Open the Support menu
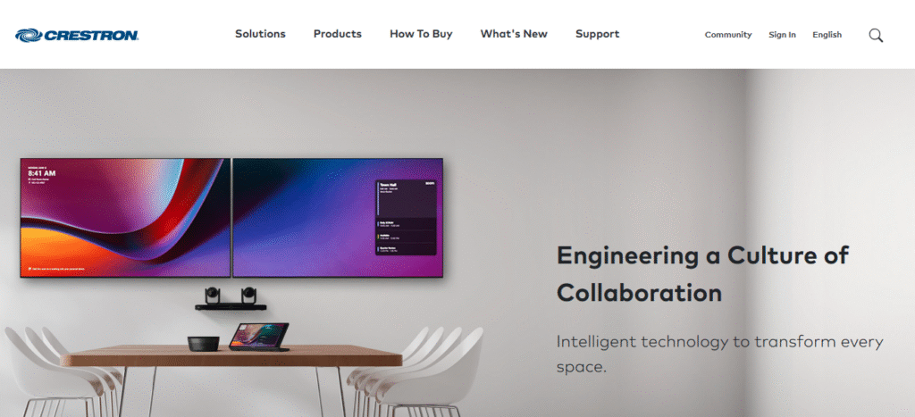The width and height of the screenshot is (915, 417). (x=597, y=34)
